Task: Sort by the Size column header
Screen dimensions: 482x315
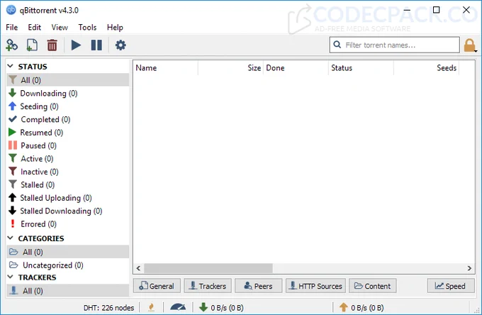Action: 231,68
